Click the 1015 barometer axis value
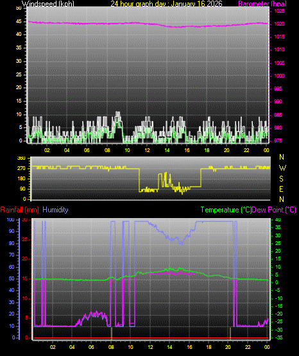The image size is (299, 356). pos(279,37)
